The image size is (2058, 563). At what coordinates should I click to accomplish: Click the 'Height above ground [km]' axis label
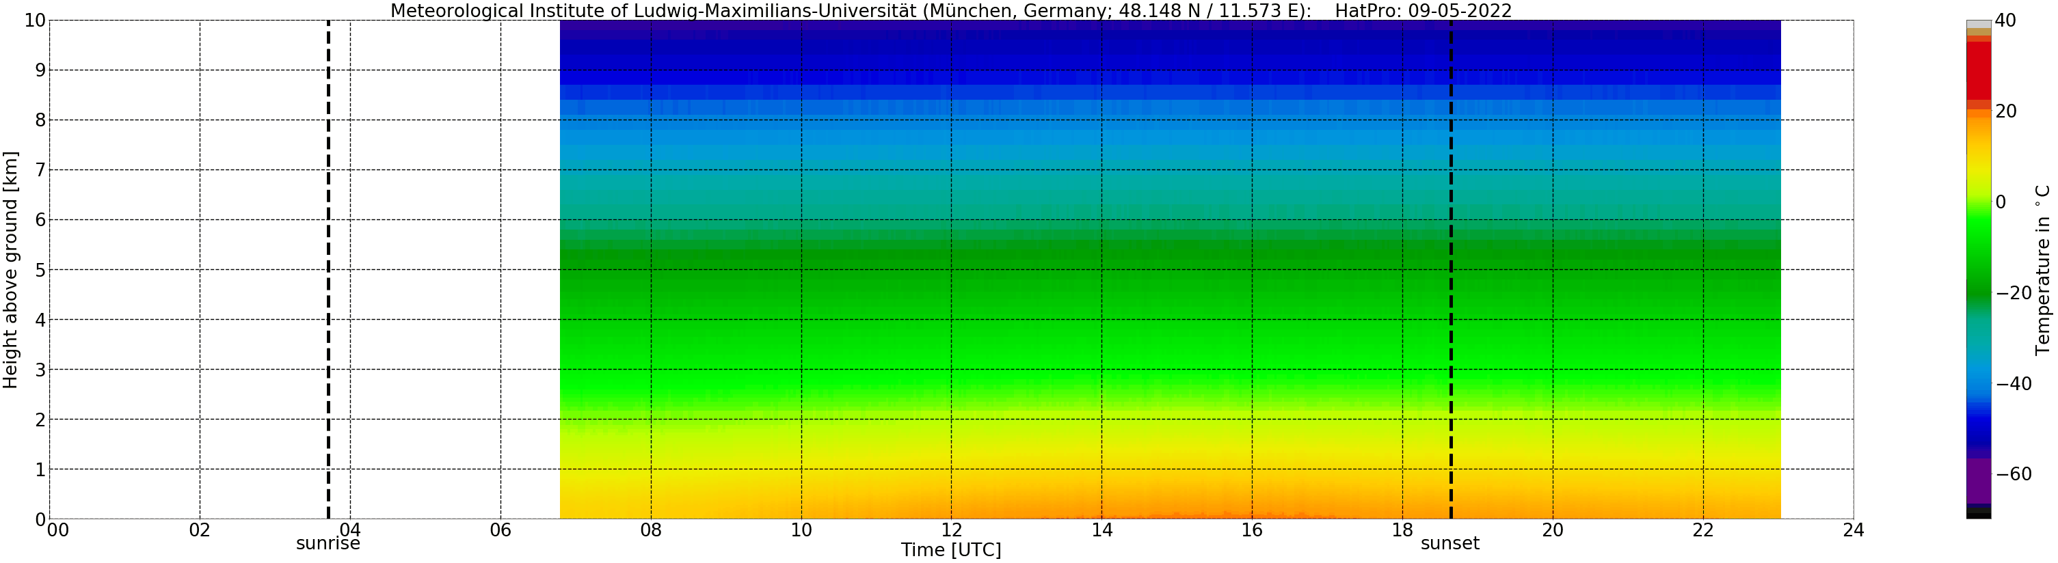coord(10,269)
